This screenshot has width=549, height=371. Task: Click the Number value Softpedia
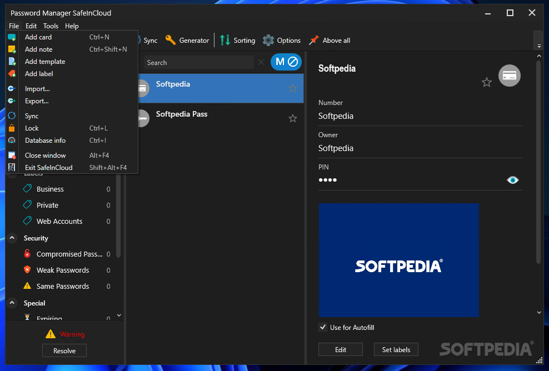(x=336, y=116)
